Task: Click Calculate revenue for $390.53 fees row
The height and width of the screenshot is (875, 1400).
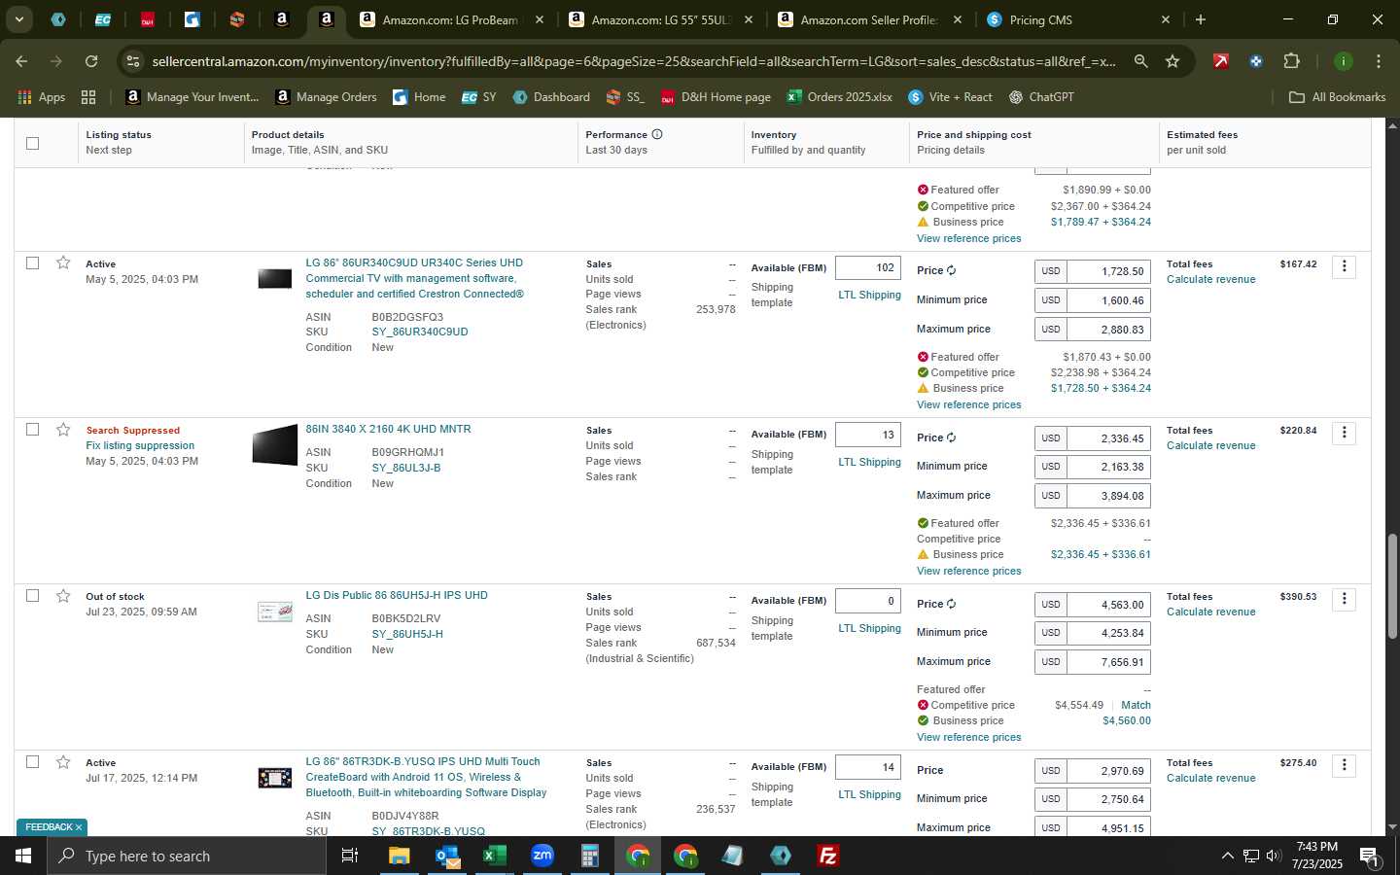Action: pyautogui.click(x=1210, y=612)
